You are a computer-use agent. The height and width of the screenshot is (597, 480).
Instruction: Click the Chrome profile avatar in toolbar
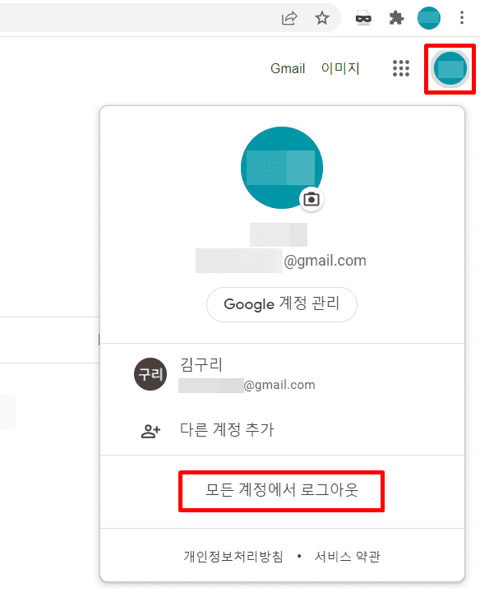tap(428, 18)
